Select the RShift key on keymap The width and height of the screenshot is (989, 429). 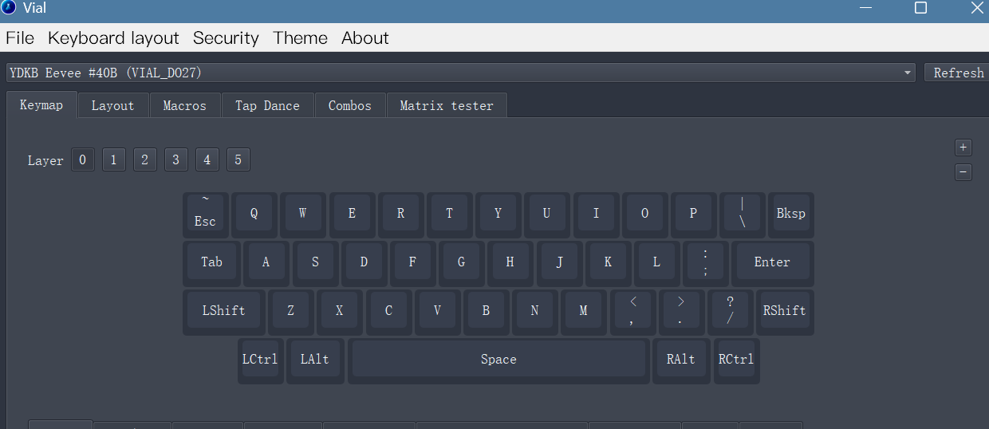coord(785,312)
